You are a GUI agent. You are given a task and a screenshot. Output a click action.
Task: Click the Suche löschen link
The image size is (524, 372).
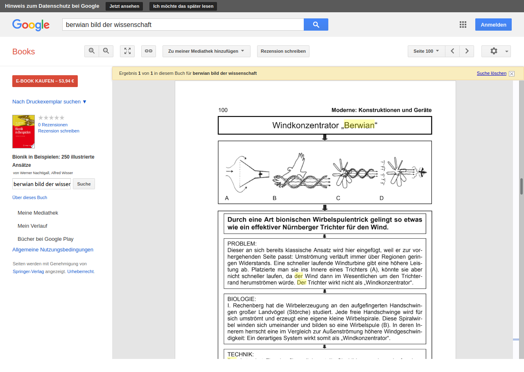491,73
